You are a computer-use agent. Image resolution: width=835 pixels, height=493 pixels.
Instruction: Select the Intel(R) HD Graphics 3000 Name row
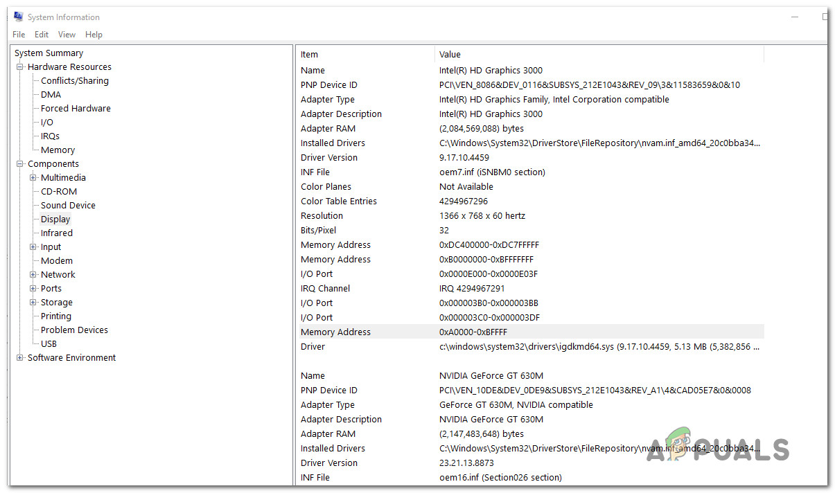coord(530,71)
